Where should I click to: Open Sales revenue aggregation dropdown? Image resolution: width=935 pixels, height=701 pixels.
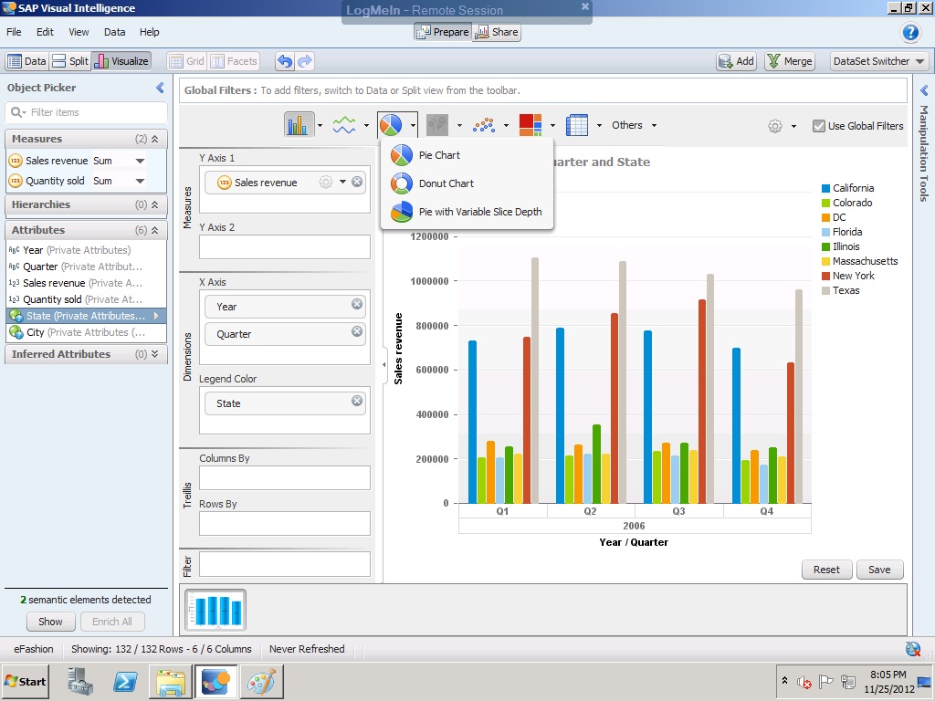click(x=140, y=161)
